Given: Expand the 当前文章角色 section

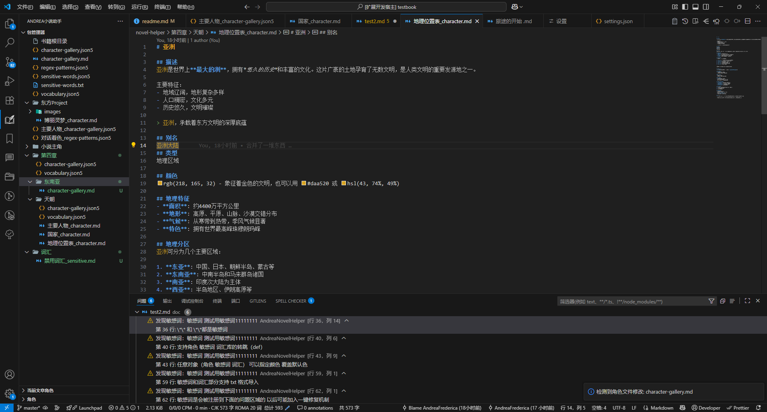Looking at the screenshot, I should [x=23, y=390].
